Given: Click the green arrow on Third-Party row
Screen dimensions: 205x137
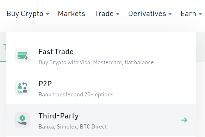Looking at the screenshot, I should click(184, 120).
